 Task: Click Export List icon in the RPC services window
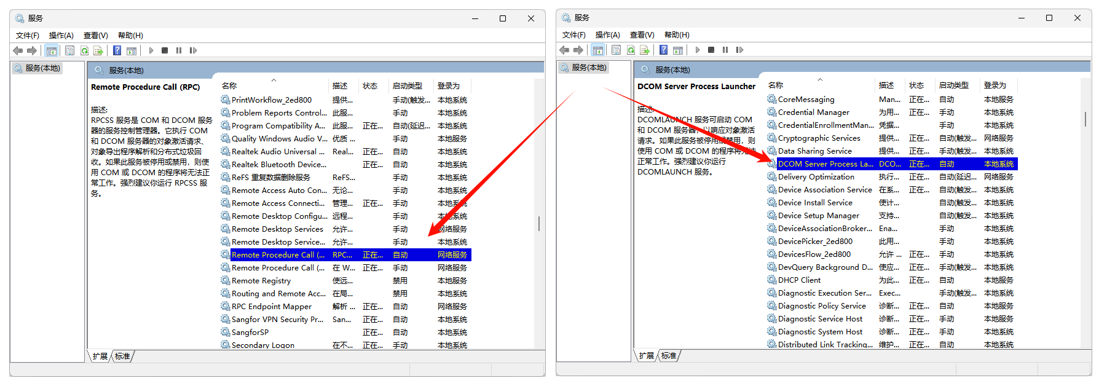[98, 50]
